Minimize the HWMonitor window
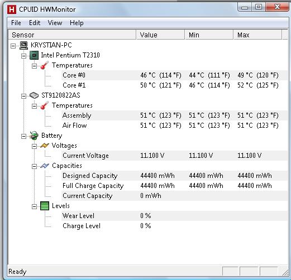The image size is (291, 280). [245, 7]
